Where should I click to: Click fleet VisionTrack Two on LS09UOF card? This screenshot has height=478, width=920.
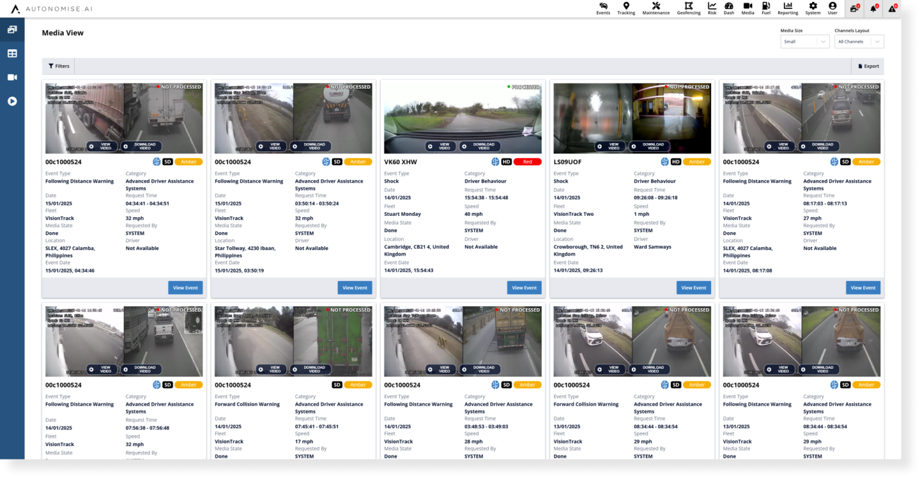click(x=574, y=214)
